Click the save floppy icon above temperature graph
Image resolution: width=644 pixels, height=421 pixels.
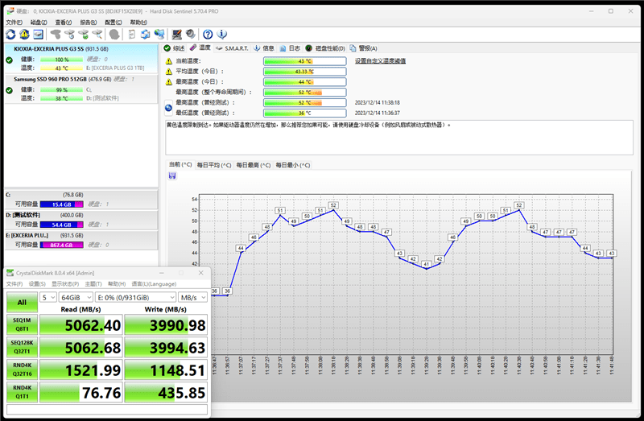coord(172,175)
